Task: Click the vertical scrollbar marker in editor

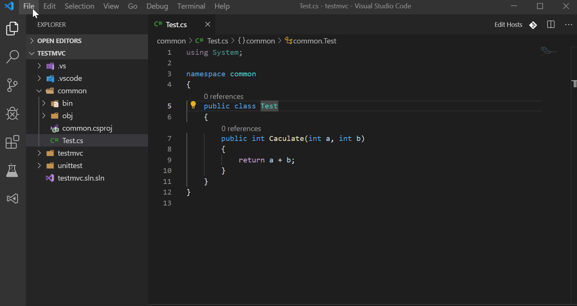Action: 574,83
